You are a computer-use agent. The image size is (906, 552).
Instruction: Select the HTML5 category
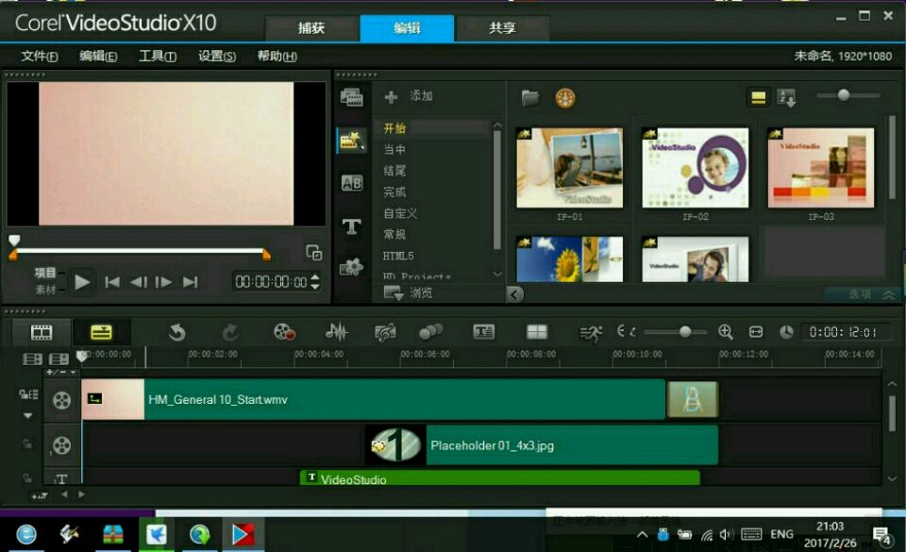(398, 256)
